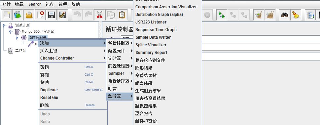Viewport: 320px width, 125px height.
Task: Add Comparison Assertion Visualizer listener
Action: (167, 7)
